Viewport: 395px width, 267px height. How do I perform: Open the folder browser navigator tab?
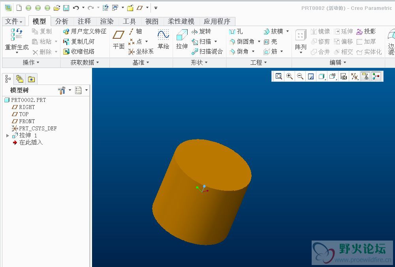(x=19, y=79)
